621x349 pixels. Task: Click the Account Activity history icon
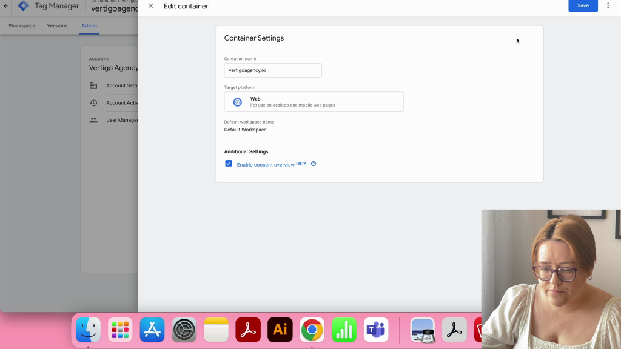coord(93,103)
